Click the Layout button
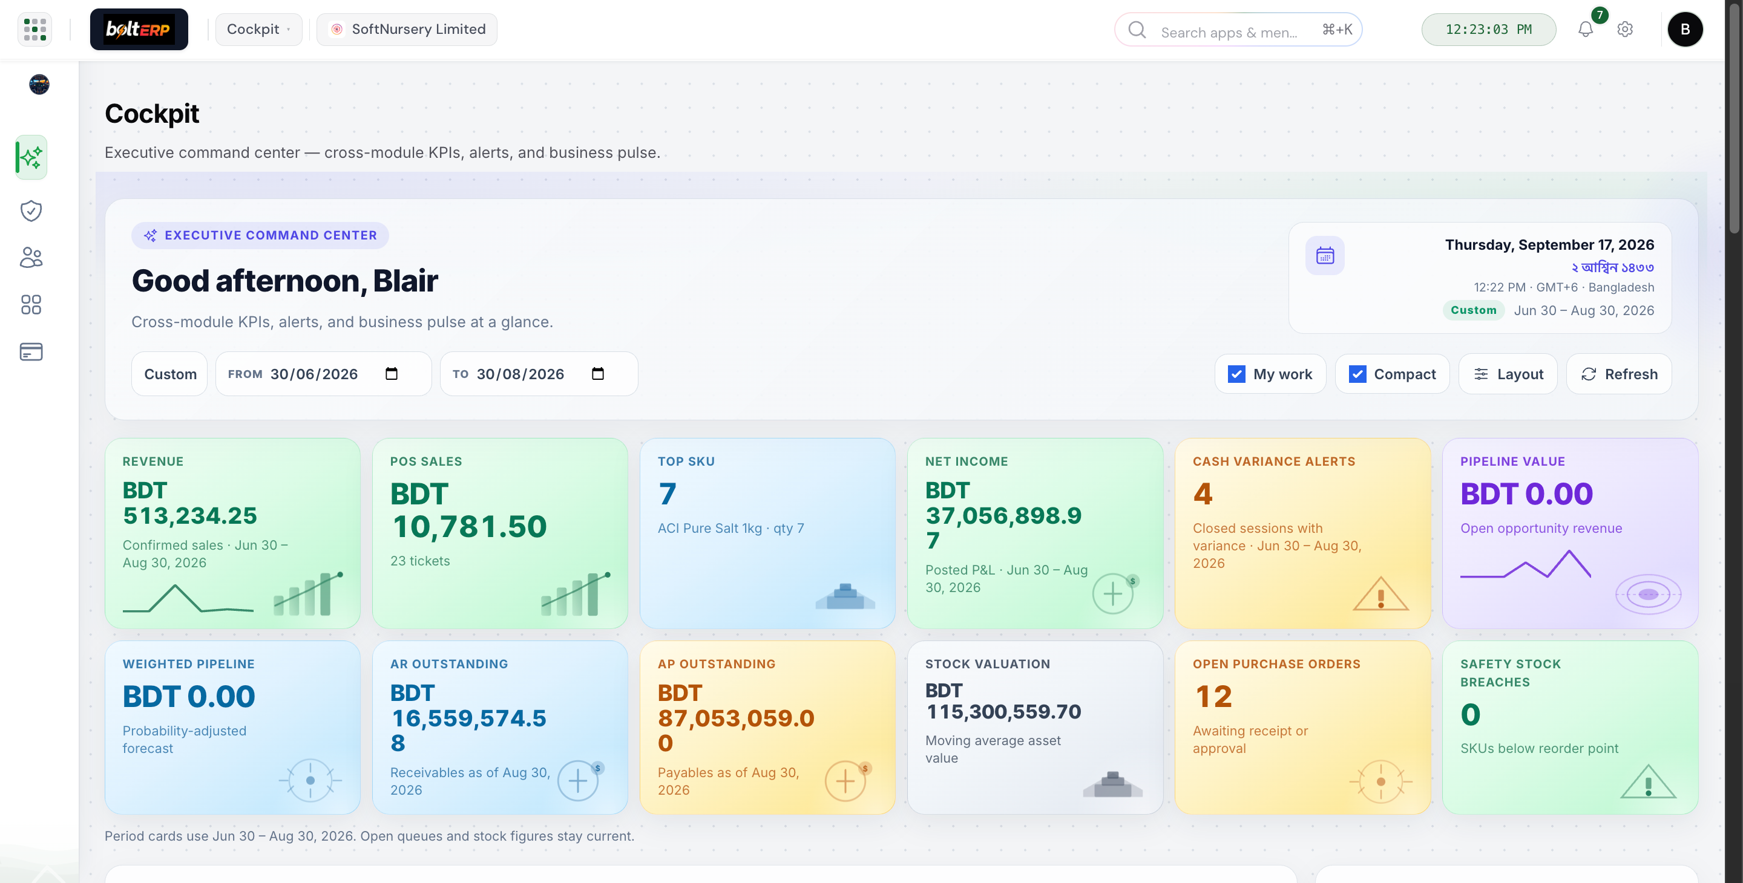Image resolution: width=1743 pixels, height=883 pixels. pyautogui.click(x=1508, y=374)
